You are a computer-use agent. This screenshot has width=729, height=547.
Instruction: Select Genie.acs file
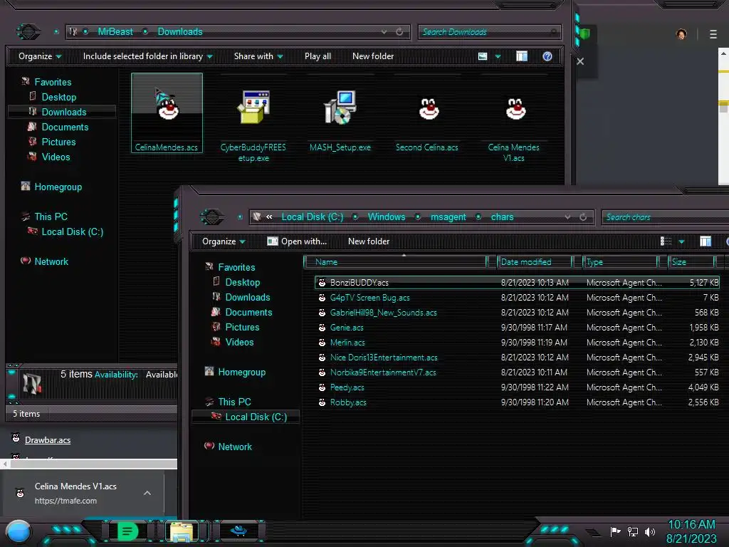[517, 328]
